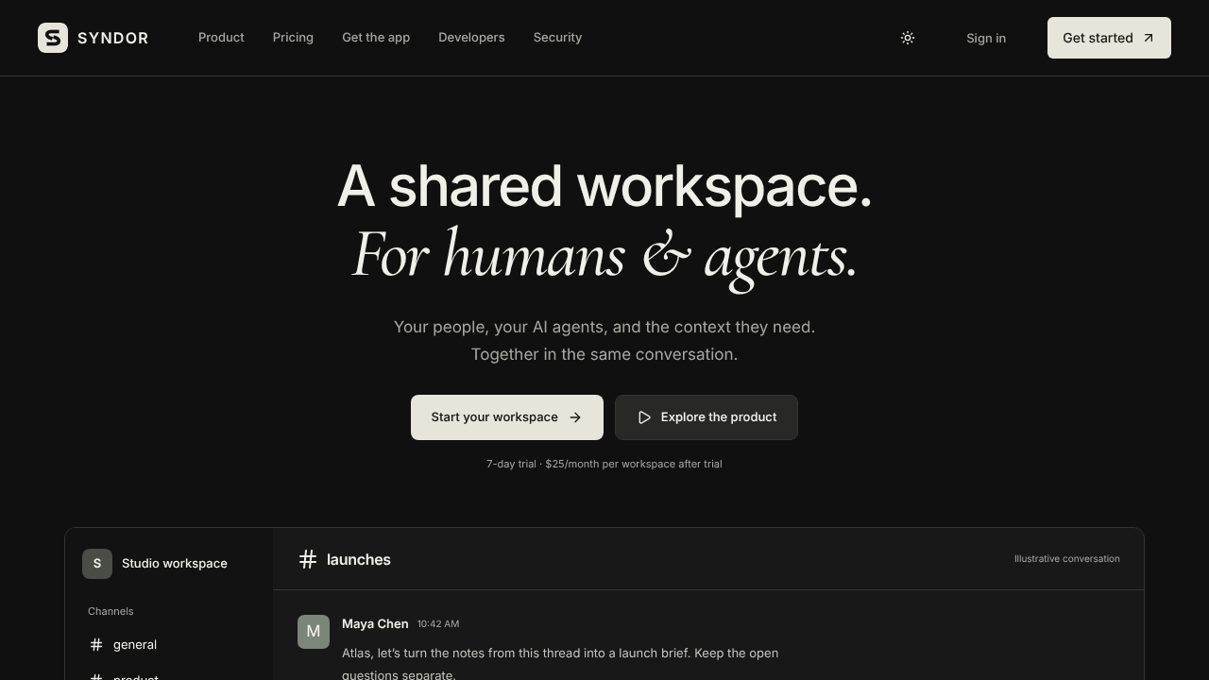Click the hash icon beside general channel
Image resolution: width=1209 pixels, height=680 pixels.
click(96, 644)
